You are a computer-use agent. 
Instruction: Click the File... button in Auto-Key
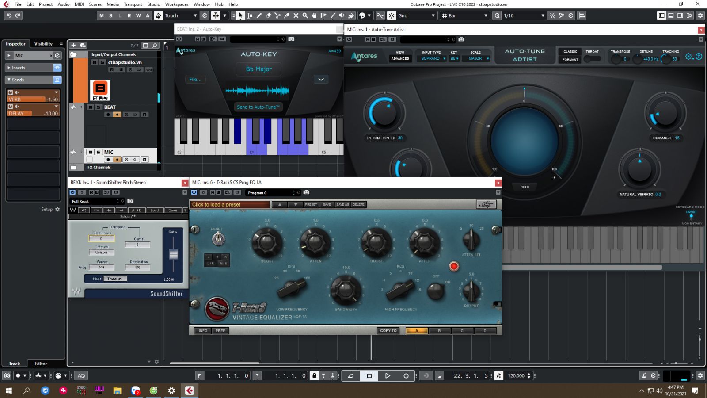pos(195,80)
